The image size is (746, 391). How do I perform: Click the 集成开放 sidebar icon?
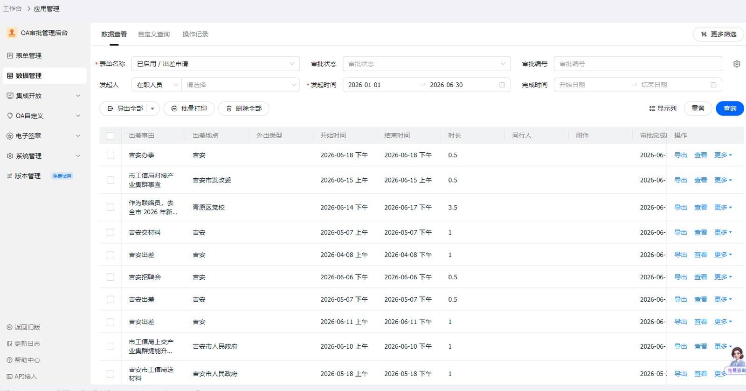click(10, 95)
